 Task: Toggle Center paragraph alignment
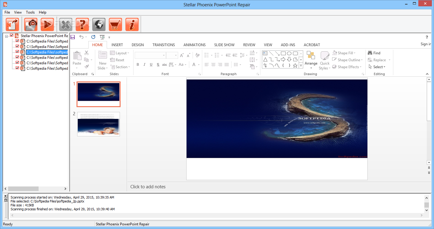[x=213, y=65]
